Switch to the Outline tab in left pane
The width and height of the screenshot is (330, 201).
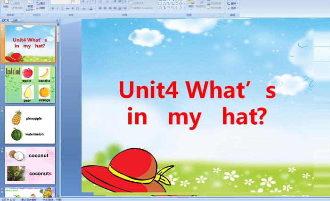(x=15, y=20)
